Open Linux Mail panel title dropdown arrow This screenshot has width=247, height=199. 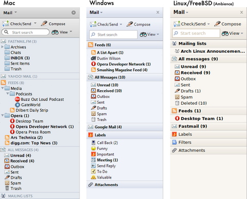coord(187,12)
